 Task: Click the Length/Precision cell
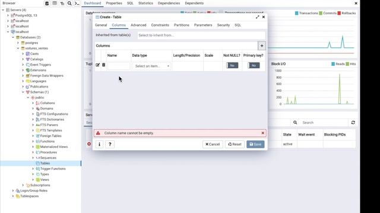click(188, 66)
